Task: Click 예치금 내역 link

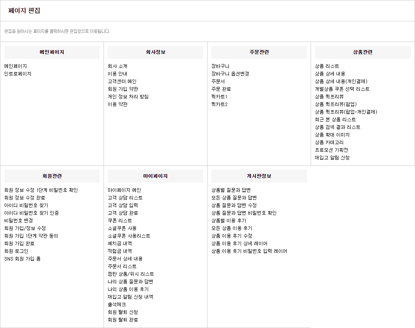Action: 120,244
